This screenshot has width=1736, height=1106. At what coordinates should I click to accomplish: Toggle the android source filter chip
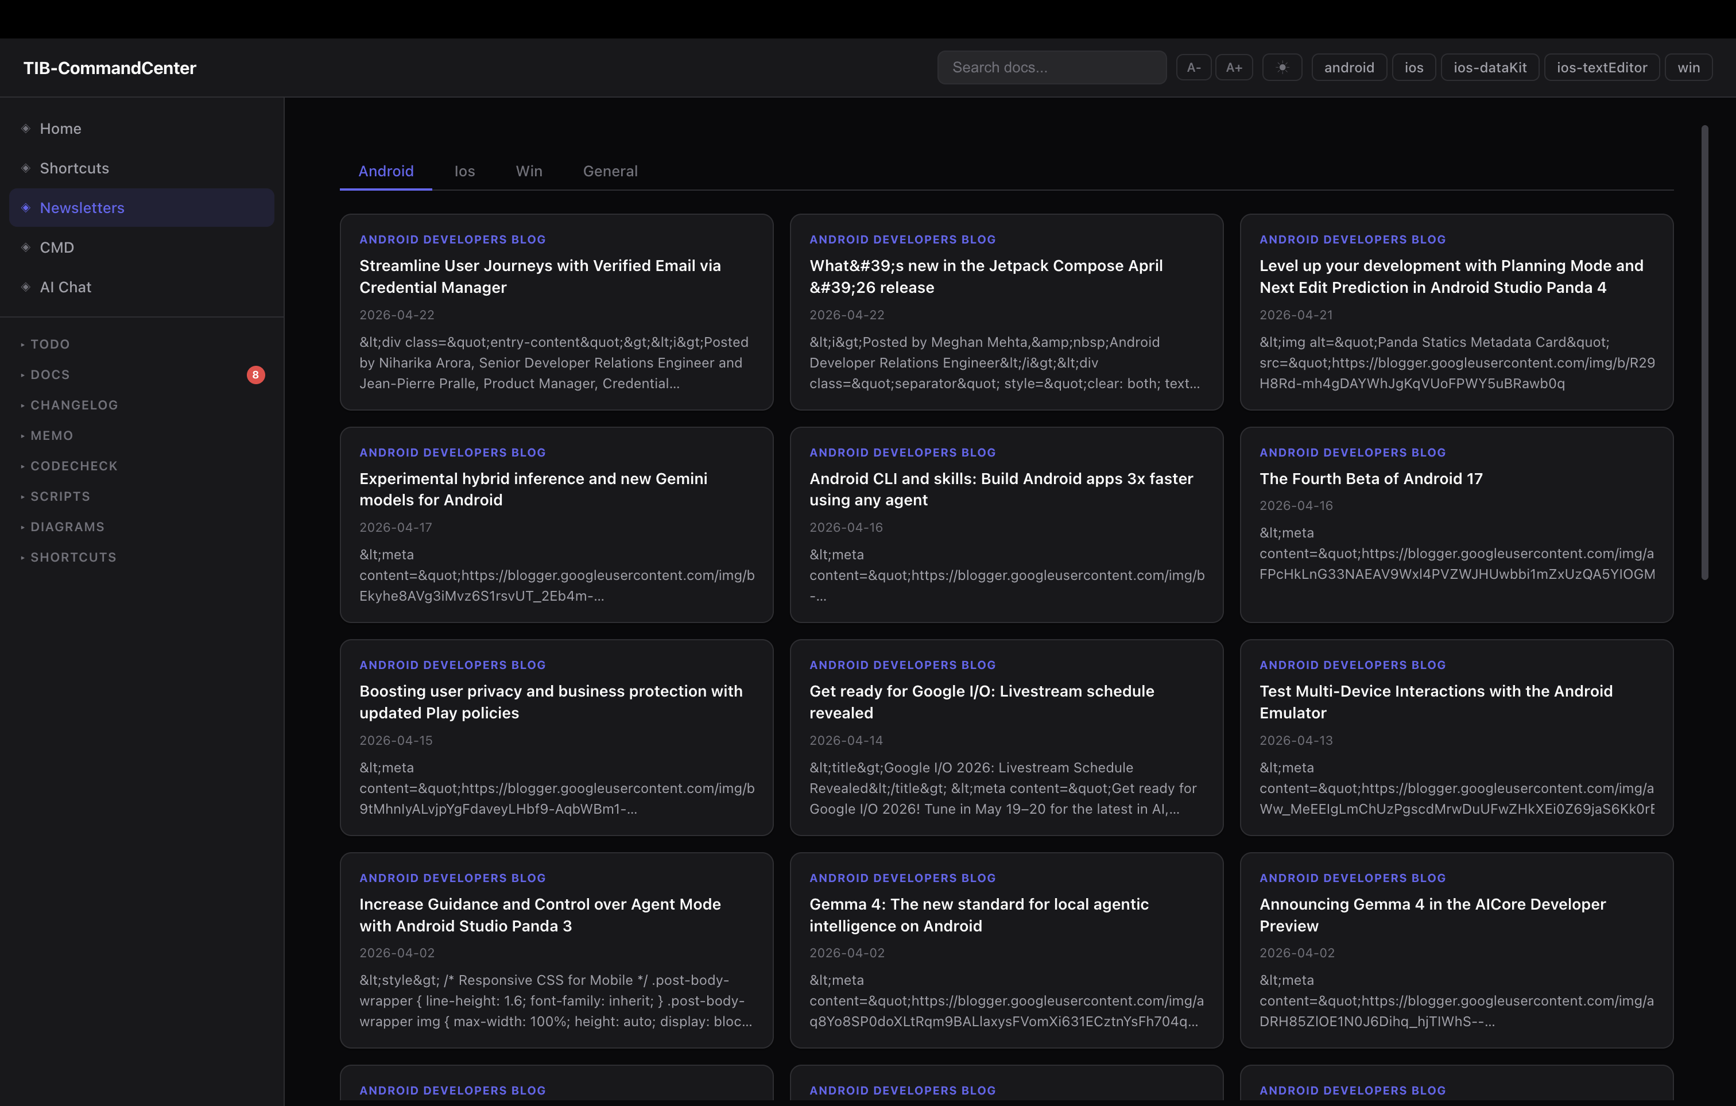tap(1348, 67)
